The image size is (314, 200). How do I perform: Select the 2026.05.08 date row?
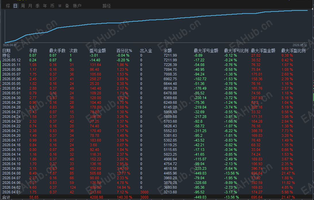point(157,69)
